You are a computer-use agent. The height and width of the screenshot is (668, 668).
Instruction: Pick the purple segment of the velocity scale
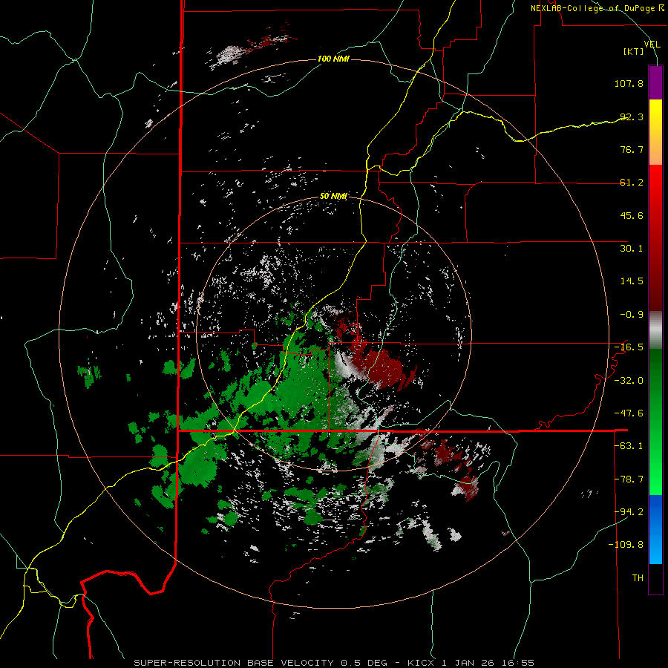[x=655, y=82]
